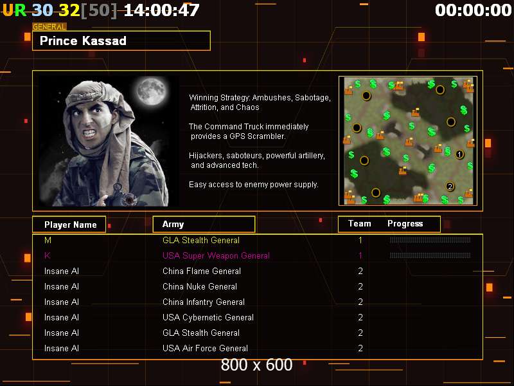Viewport: 514px width, 386px height.
Task: Click USA Super Weapon General army
Action: click(216, 255)
